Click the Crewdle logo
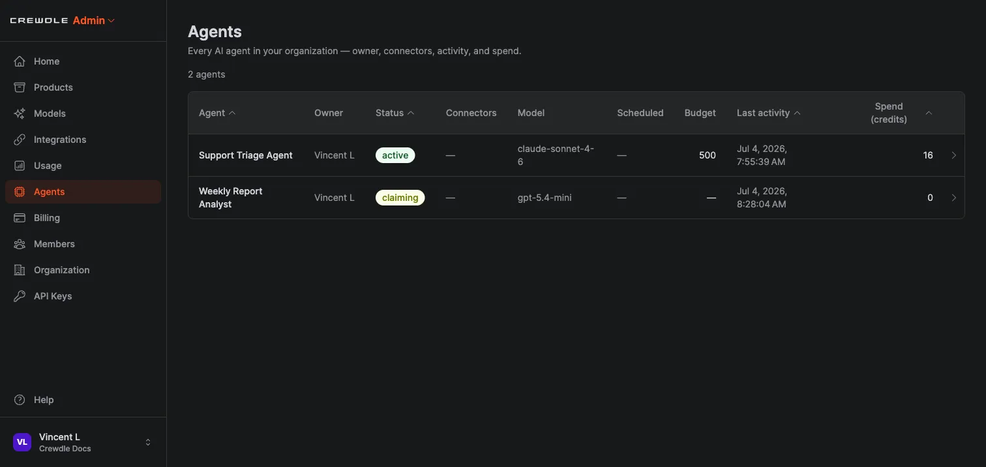The width and height of the screenshot is (986, 467). [x=39, y=21]
